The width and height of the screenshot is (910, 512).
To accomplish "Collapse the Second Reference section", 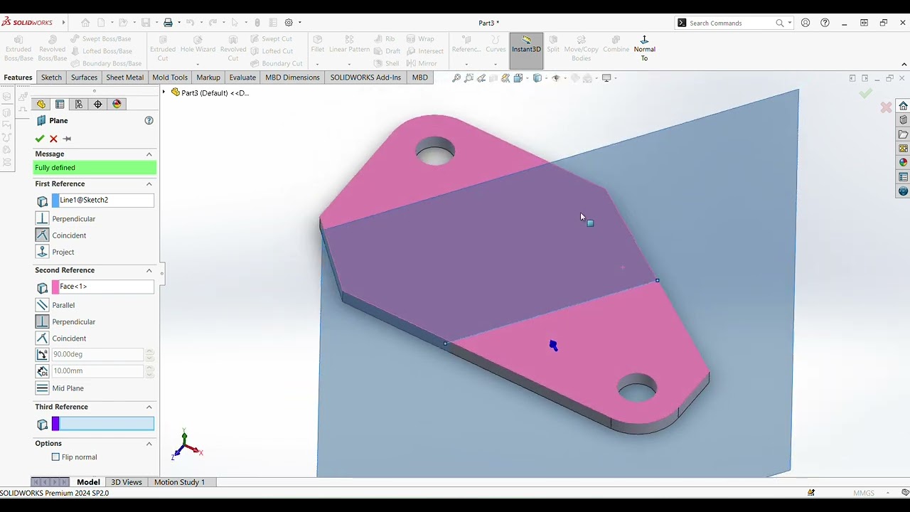I will (149, 270).
